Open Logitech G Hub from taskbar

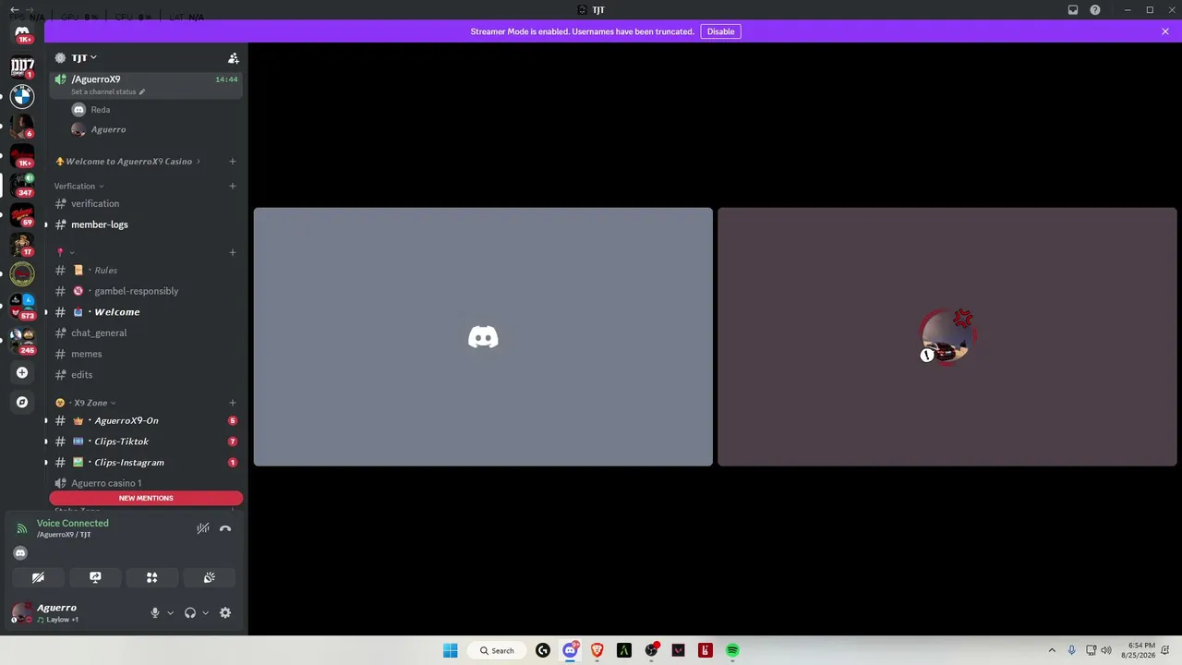(x=543, y=650)
